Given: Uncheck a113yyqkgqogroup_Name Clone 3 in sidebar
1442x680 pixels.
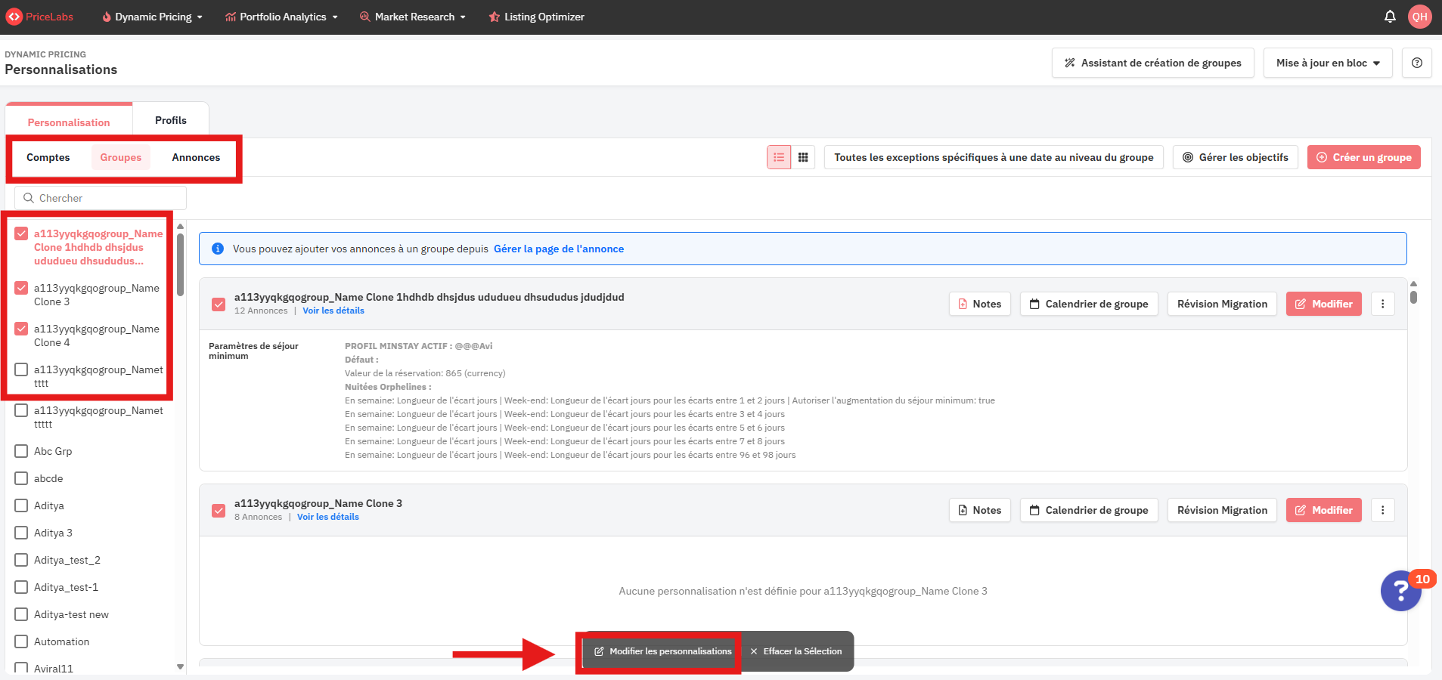Looking at the screenshot, I should [x=21, y=288].
